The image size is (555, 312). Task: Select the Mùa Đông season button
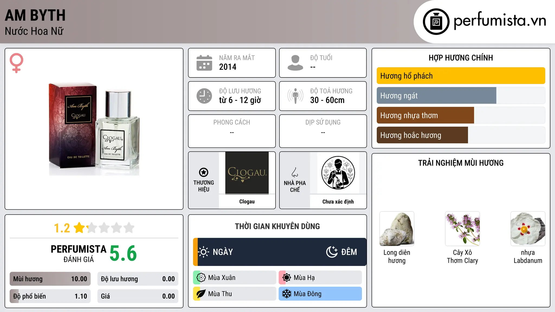pos(320,294)
